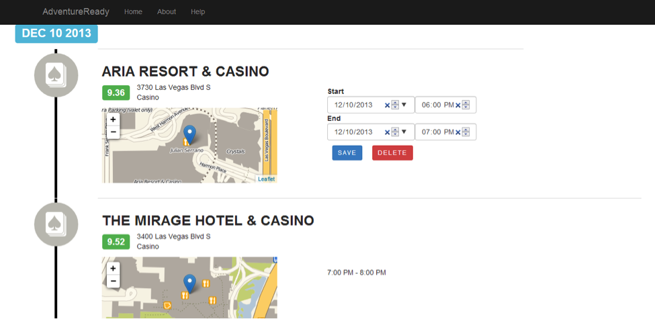
Task: Click the restaurant icon below the Mirage pin
Action: [185, 295]
